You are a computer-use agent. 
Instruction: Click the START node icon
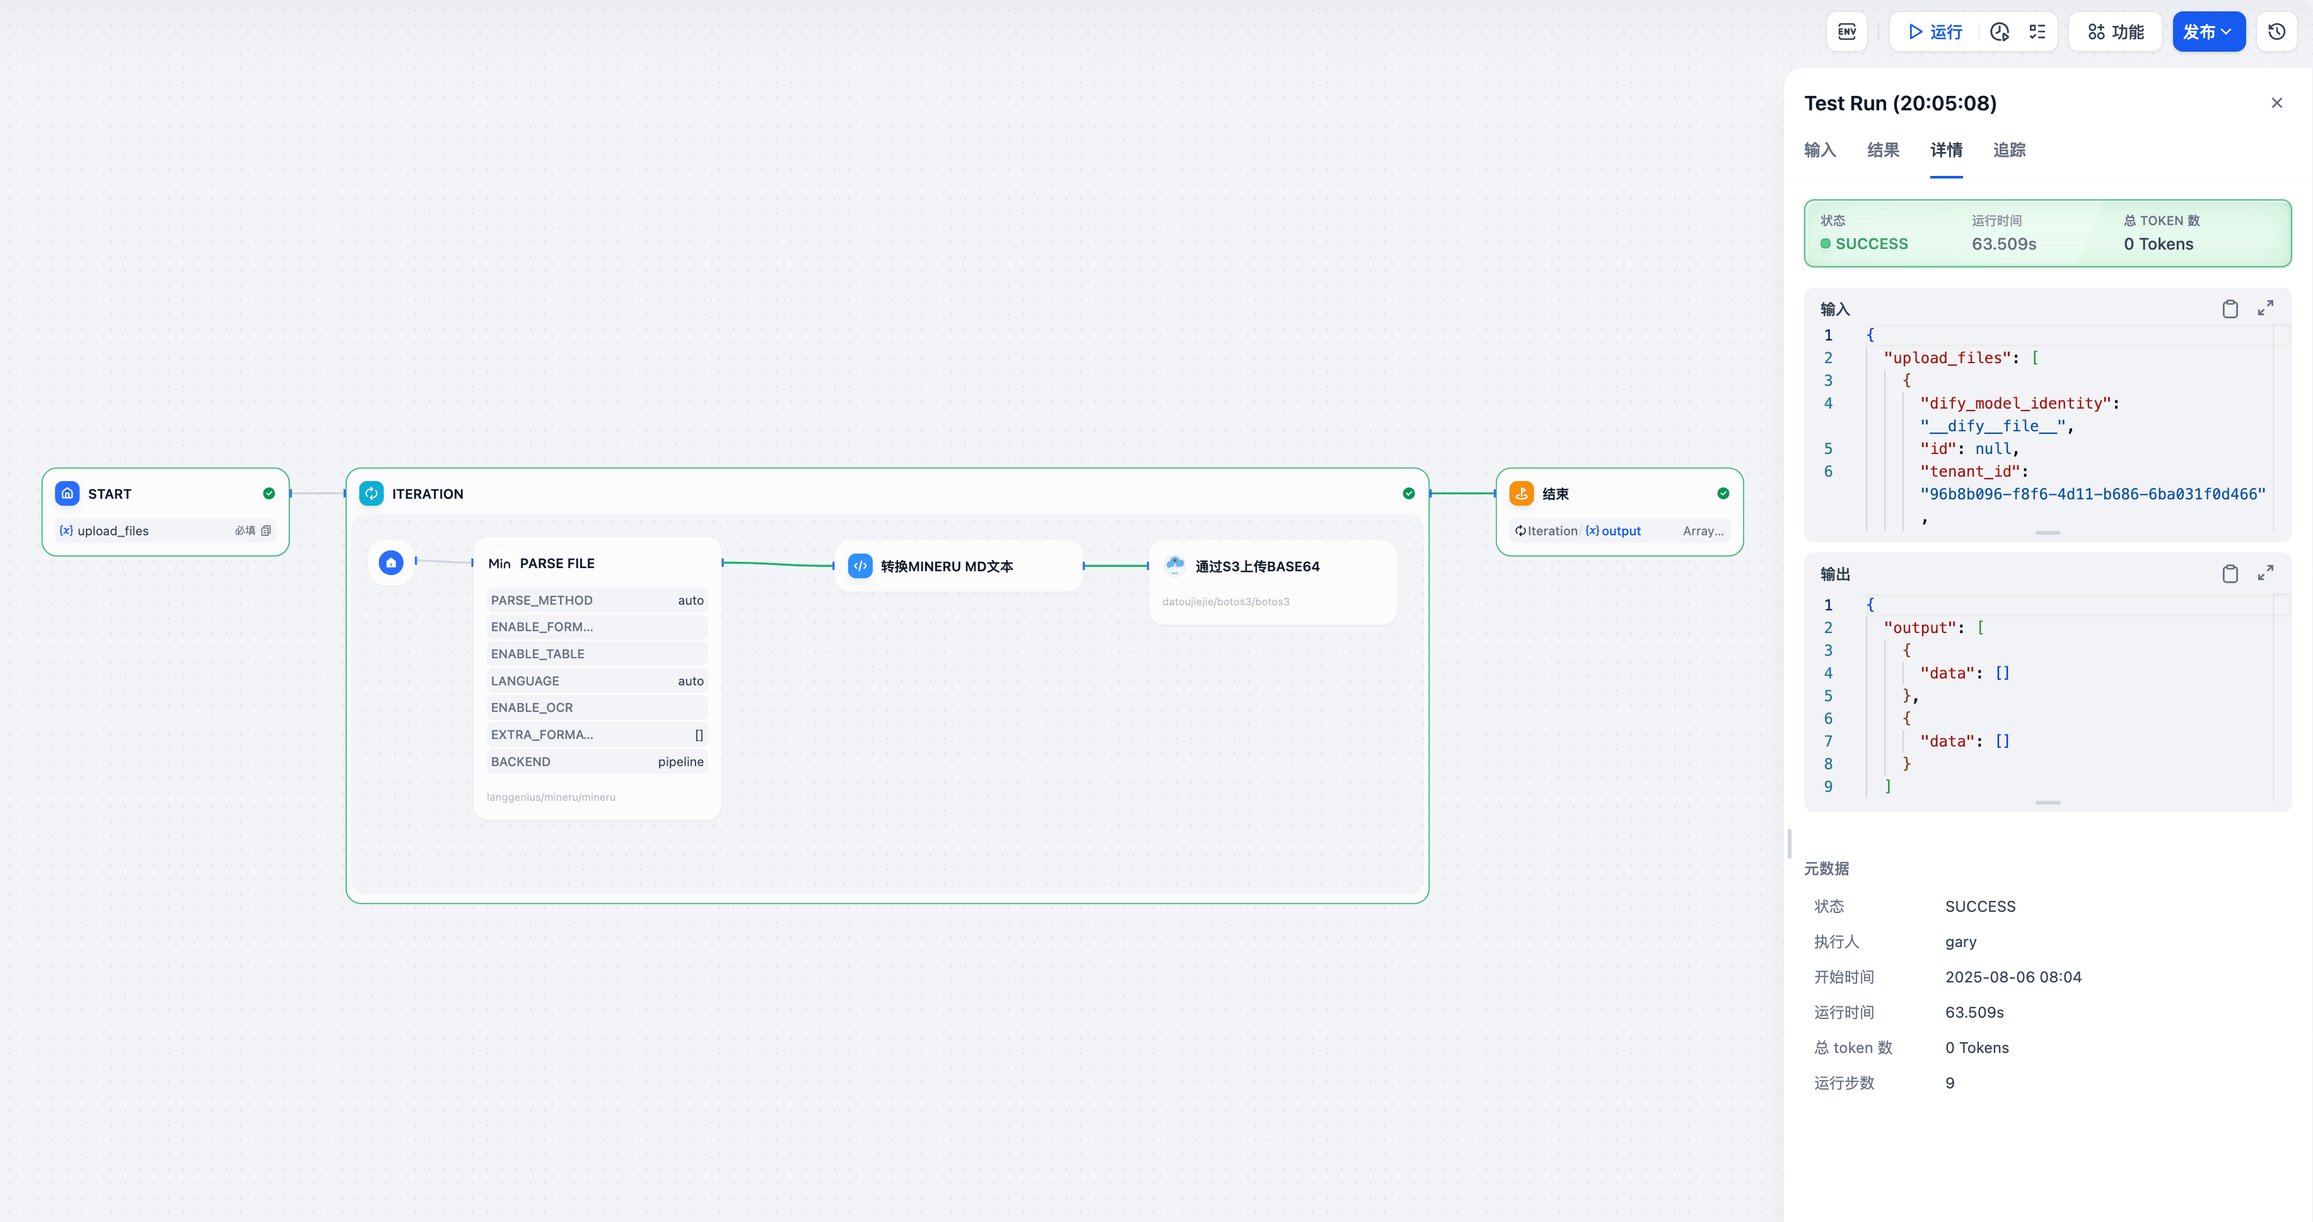tap(67, 494)
